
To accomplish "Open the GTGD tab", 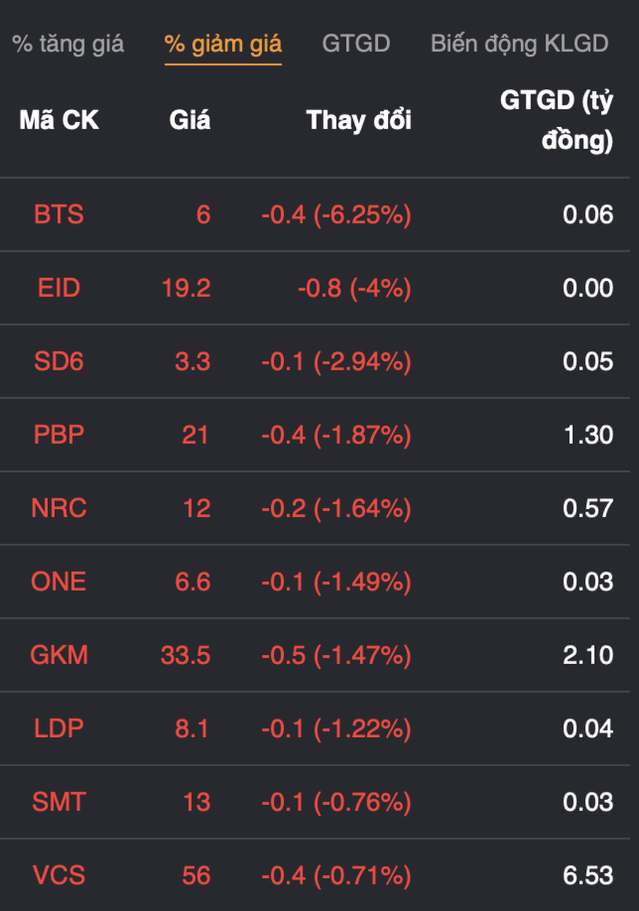I will (x=356, y=44).
